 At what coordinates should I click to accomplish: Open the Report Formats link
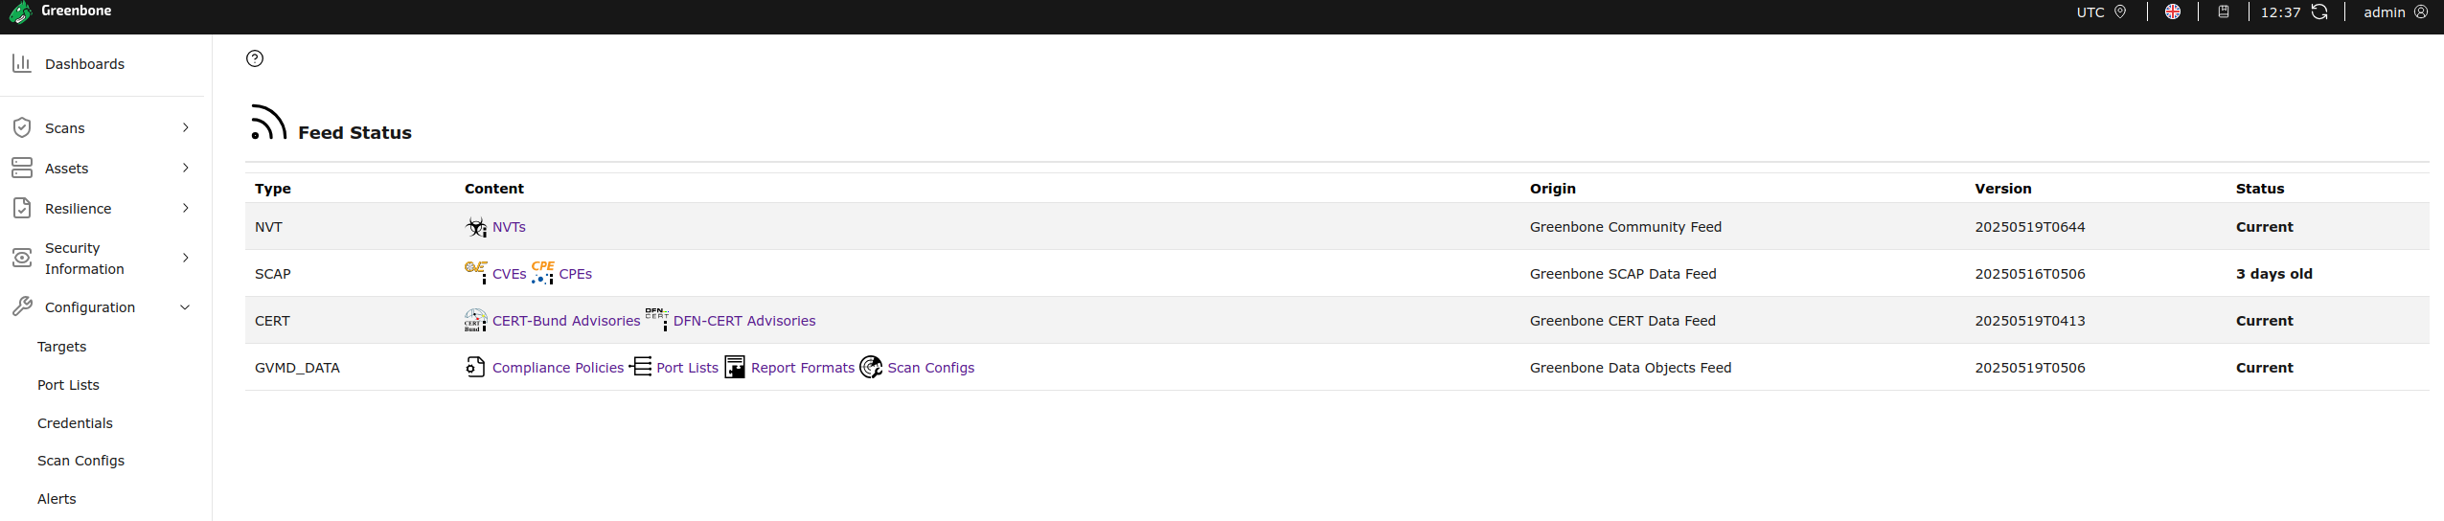click(803, 368)
